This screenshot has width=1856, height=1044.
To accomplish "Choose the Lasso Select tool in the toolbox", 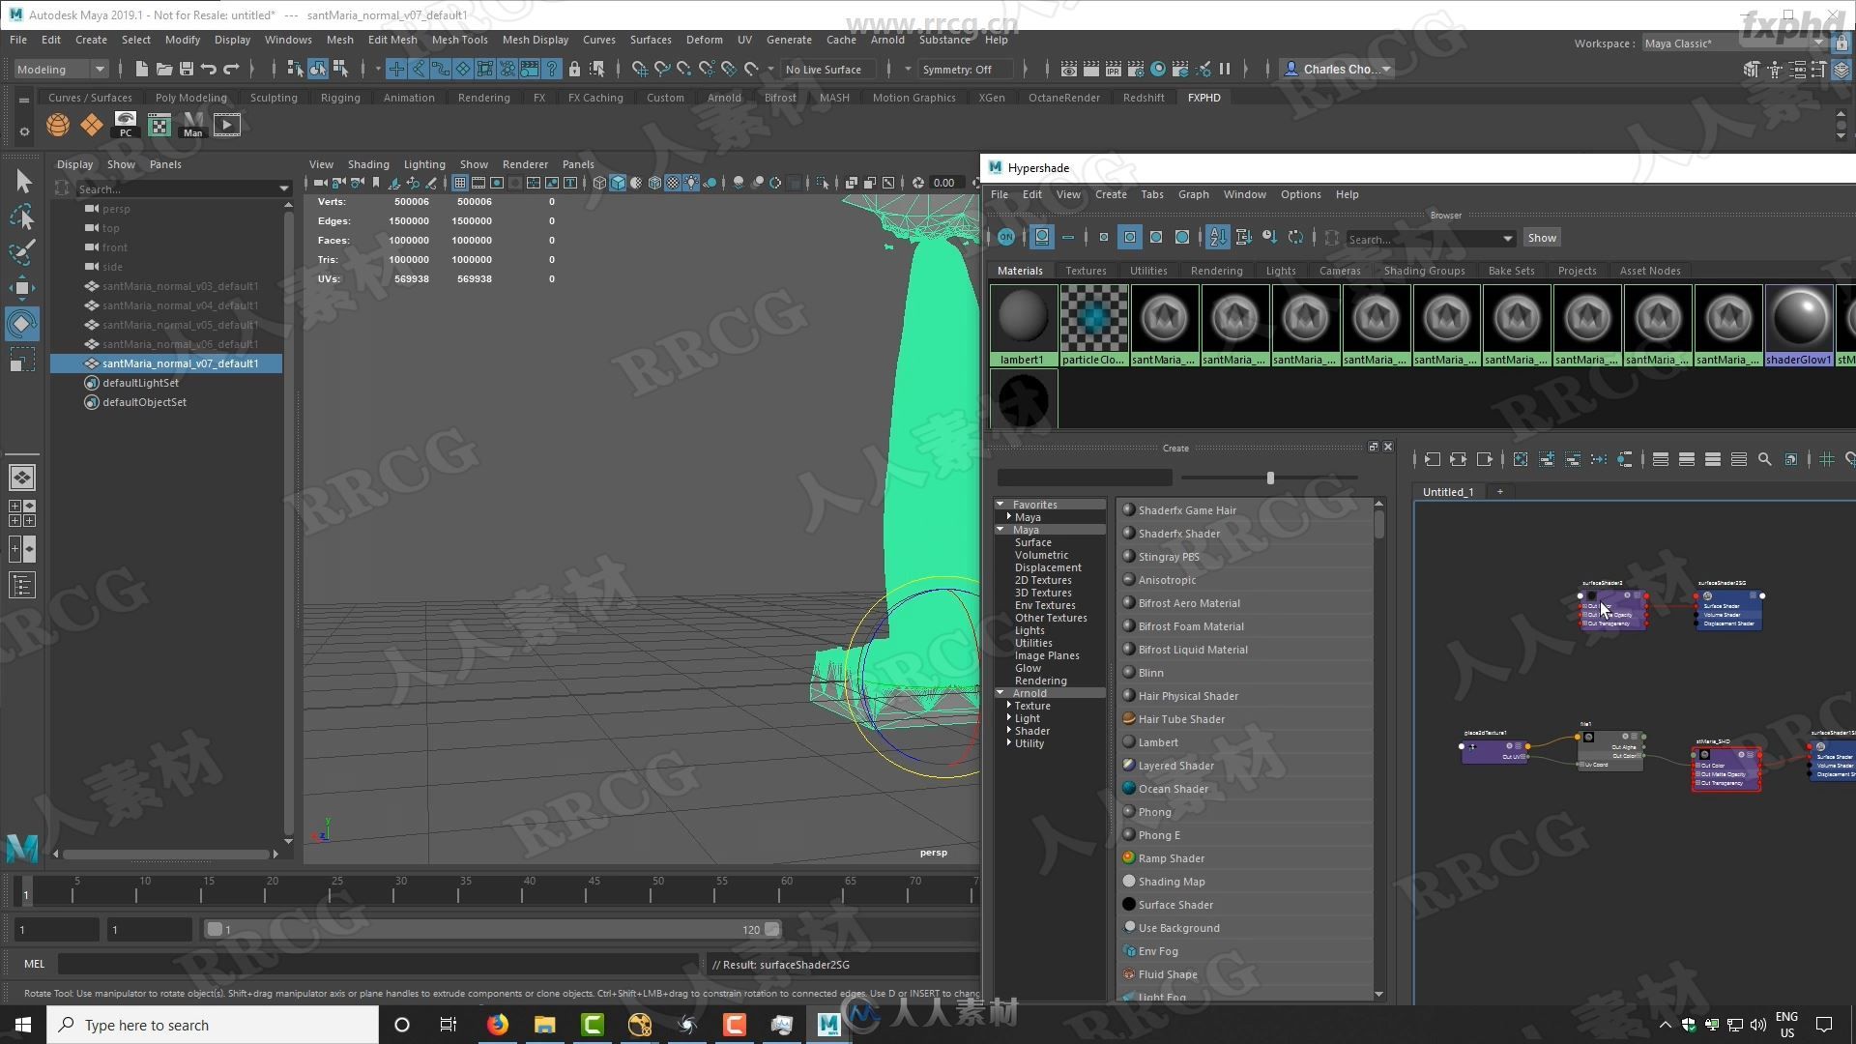I will coord(22,217).
